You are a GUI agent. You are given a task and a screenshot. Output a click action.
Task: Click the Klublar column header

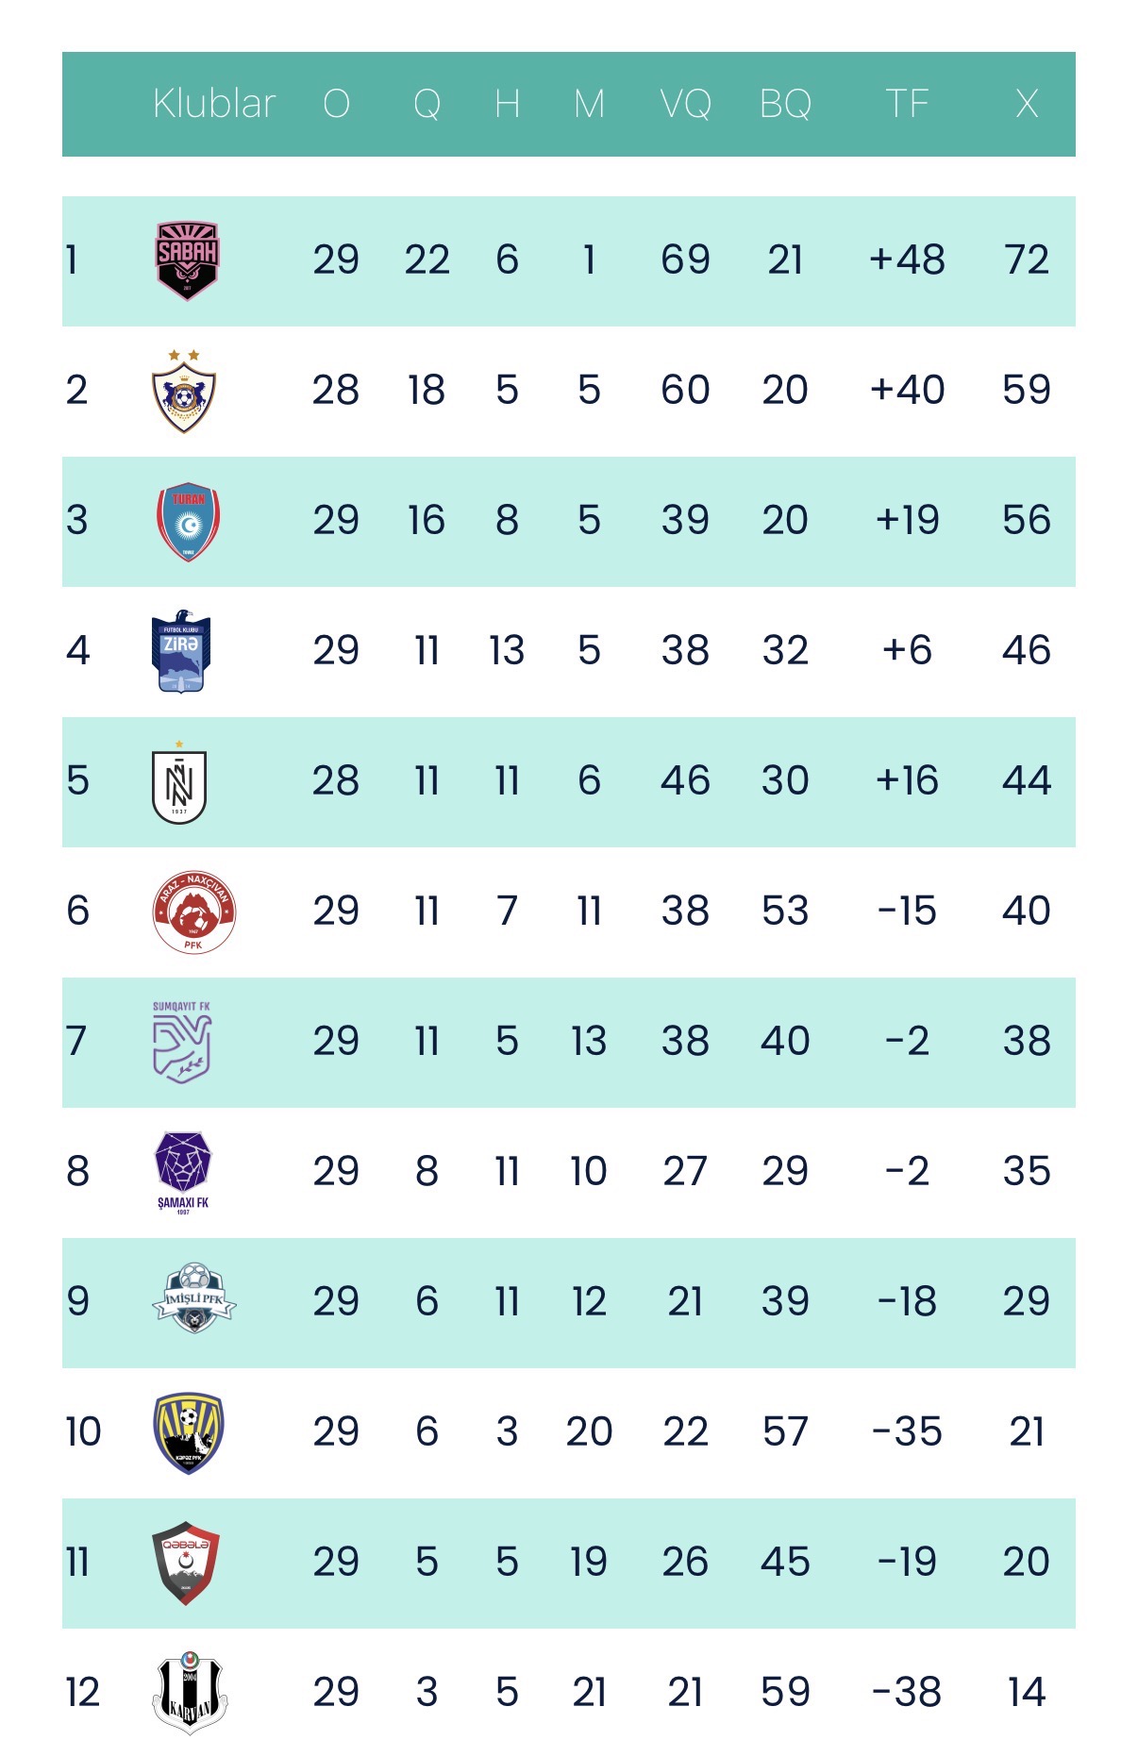tap(214, 104)
